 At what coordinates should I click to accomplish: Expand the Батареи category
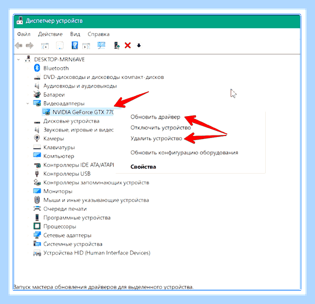[x=28, y=95]
